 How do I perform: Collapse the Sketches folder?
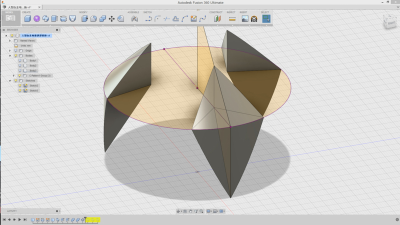pyautogui.click(x=10, y=80)
